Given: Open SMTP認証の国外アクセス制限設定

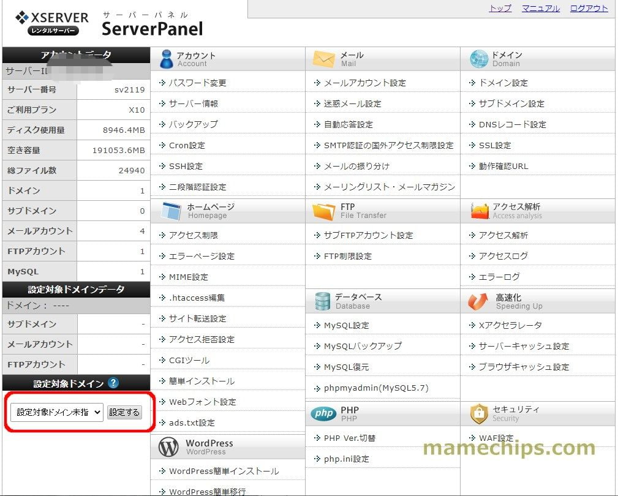Looking at the screenshot, I should (x=388, y=145).
